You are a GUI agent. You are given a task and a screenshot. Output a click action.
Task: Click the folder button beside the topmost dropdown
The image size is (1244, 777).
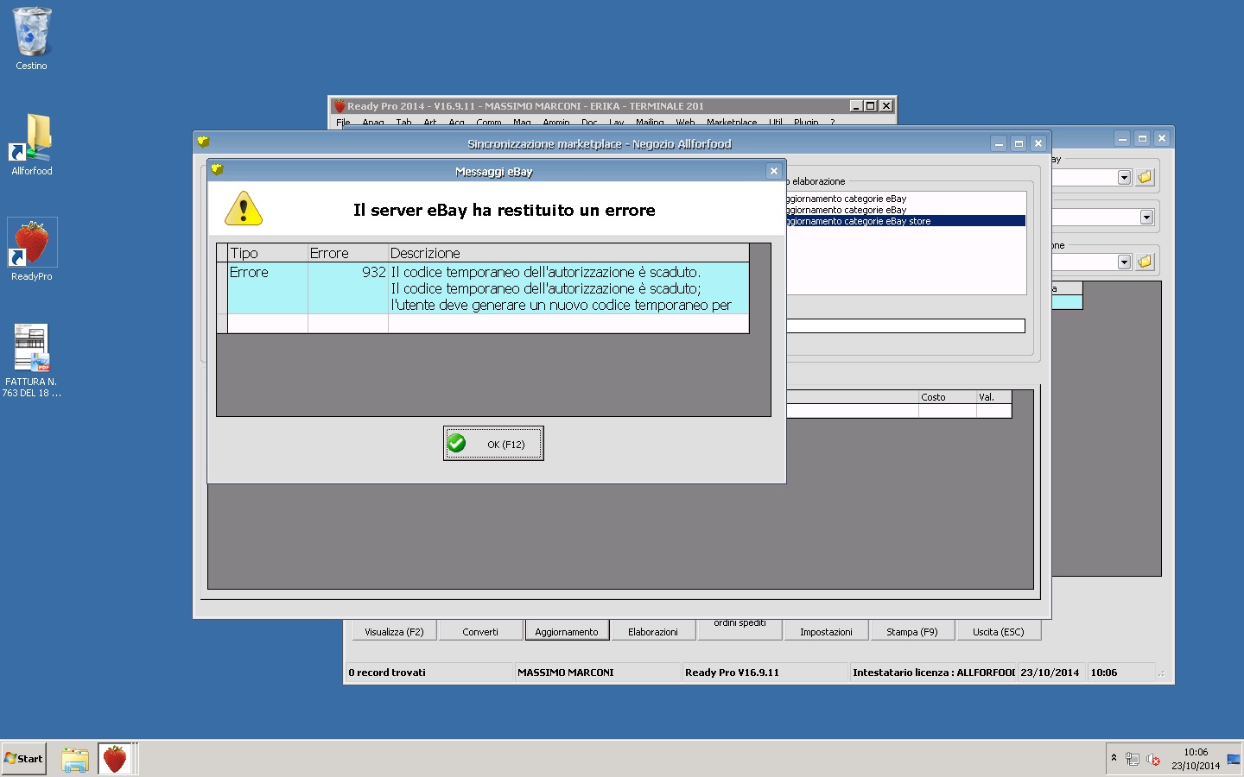tap(1145, 177)
